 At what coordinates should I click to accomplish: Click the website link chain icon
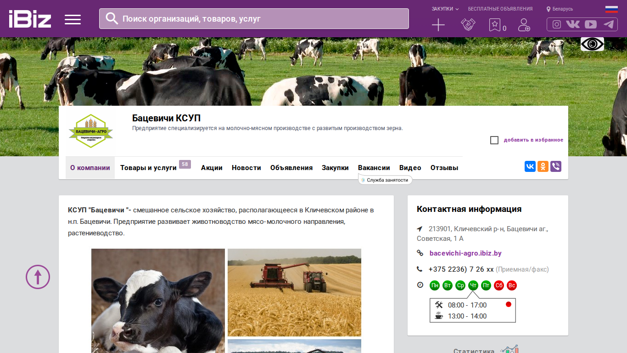[420, 253]
